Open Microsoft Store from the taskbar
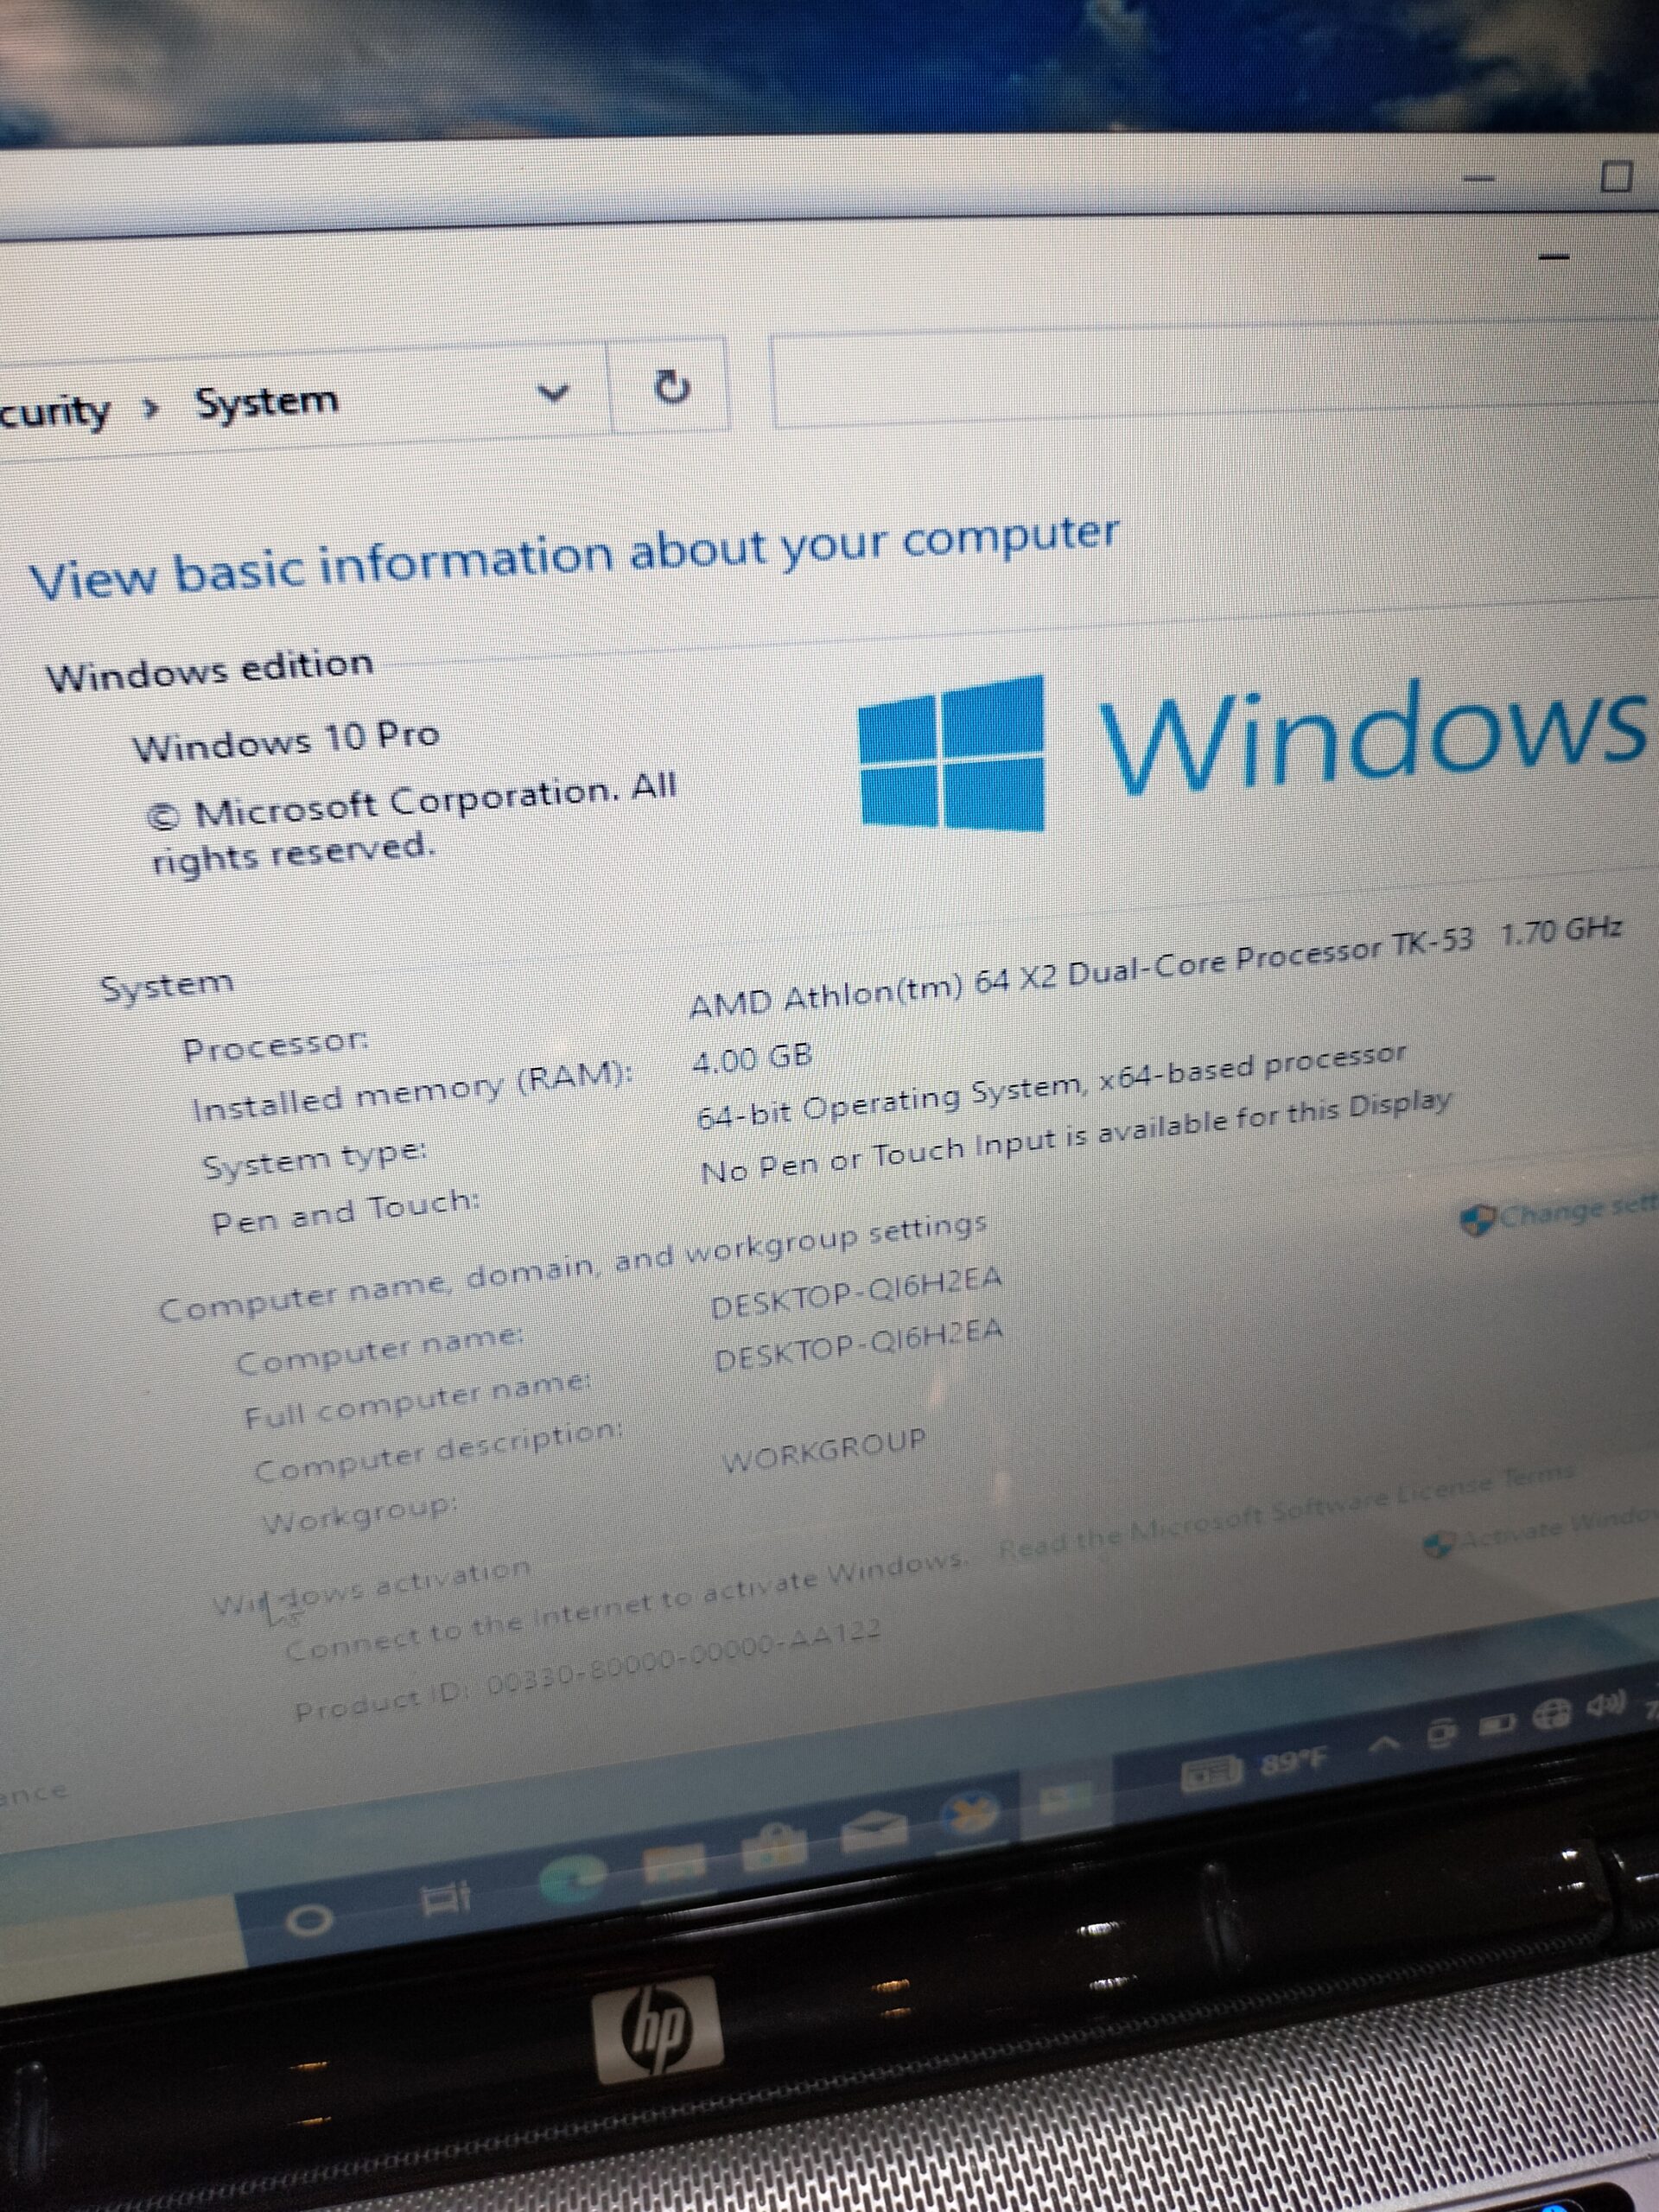 click(x=773, y=1846)
